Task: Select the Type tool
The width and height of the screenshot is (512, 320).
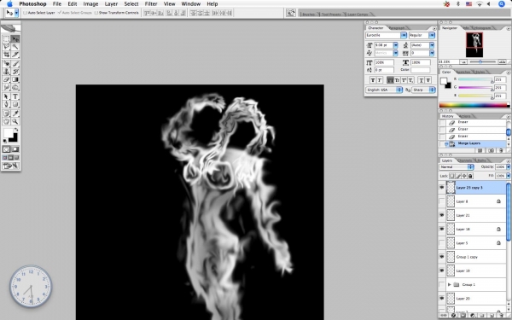Action: pyautogui.click(x=15, y=96)
